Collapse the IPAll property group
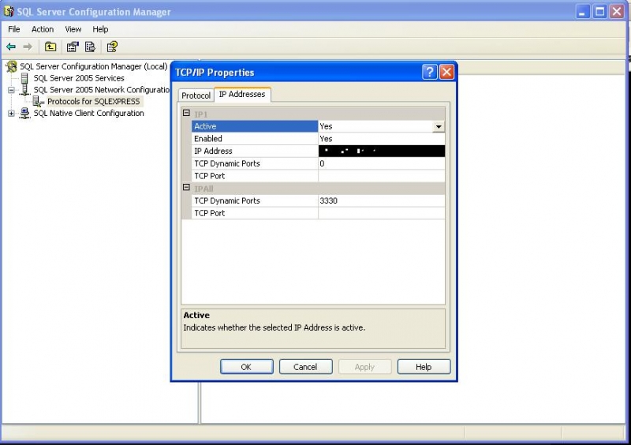 tap(187, 189)
